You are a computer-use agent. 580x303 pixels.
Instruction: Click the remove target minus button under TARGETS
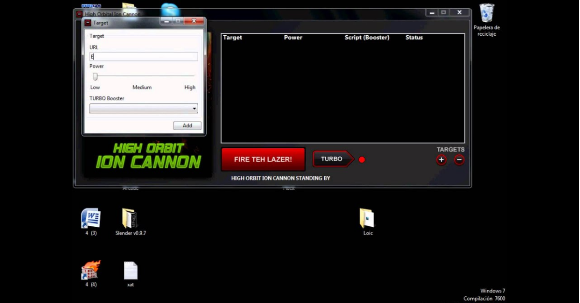[459, 160]
